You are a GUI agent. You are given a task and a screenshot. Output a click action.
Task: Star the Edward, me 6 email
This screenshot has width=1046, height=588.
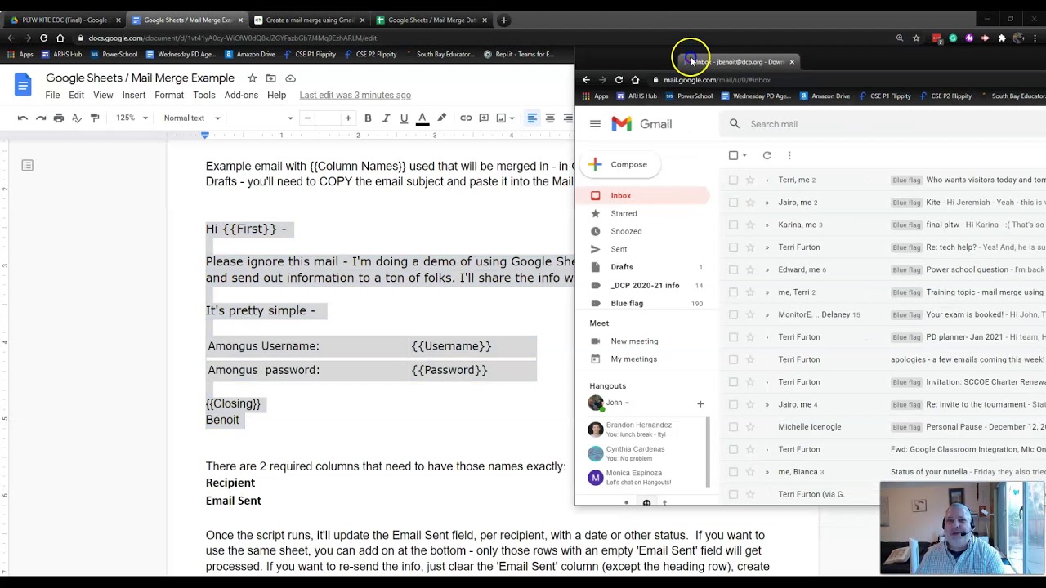[749, 269]
